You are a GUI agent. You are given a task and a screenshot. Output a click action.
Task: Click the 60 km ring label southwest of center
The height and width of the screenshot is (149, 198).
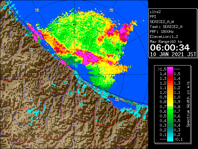[37, 139]
